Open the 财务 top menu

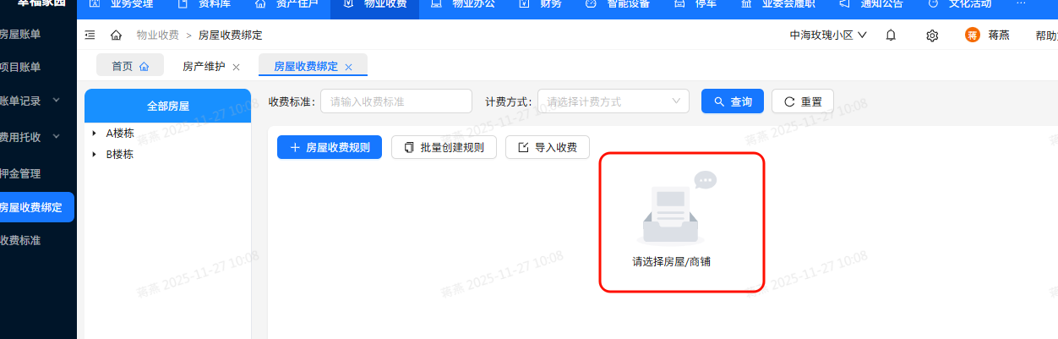point(539,4)
